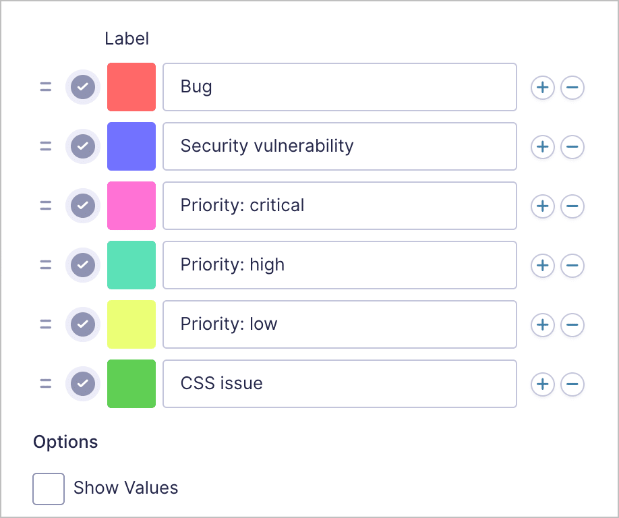Click the drag handle beside Bug
This screenshot has width=619, height=518.
46,87
